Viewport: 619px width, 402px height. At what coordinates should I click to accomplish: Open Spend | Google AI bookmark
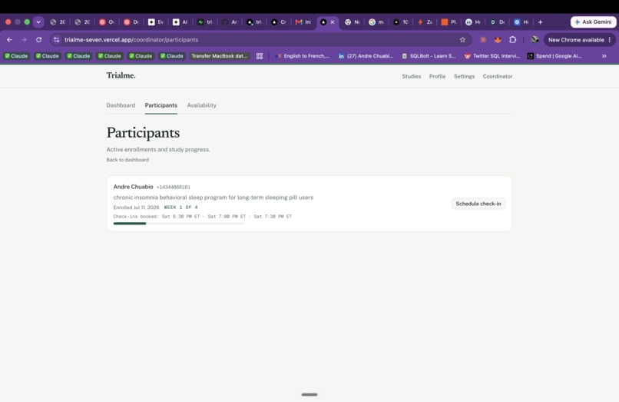554,56
